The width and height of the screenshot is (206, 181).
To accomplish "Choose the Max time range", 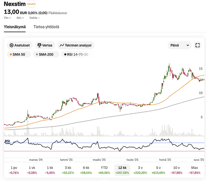I will coord(194,170).
